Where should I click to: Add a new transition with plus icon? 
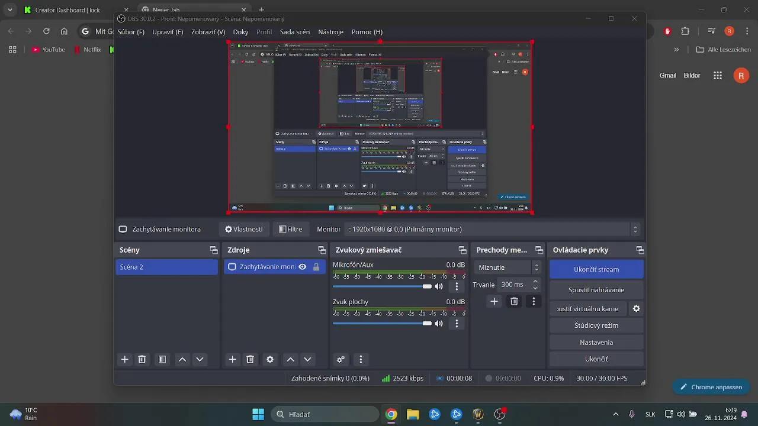point(494,301)
